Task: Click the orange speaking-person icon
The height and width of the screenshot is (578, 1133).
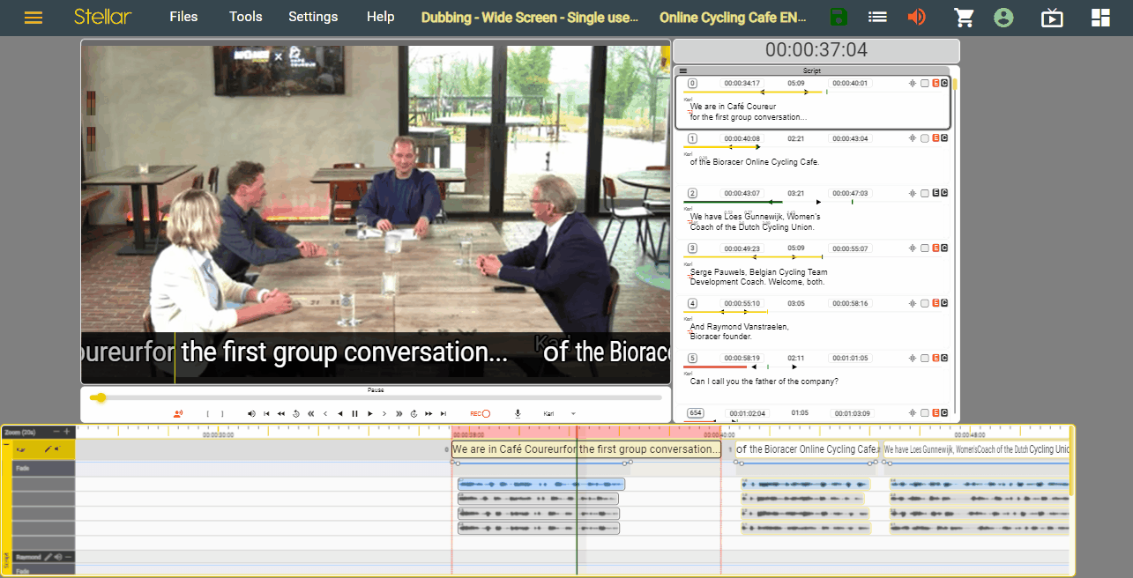Action: (x=179, y=413)
